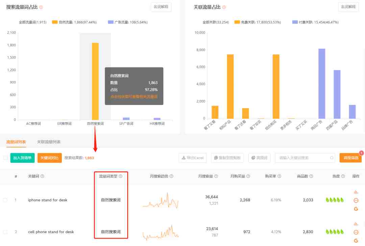Viewport: 365px width, 246px height.
Task: Click help icon next to 月搜索趋势 header
Action: point(171,176)
